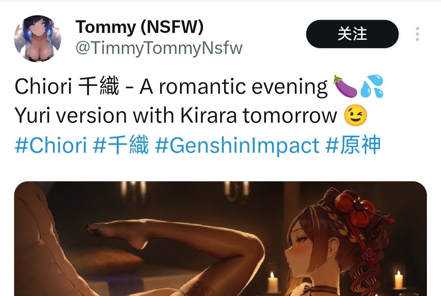The width and height of the screenshot is (441, 296).
Task: Click the "A romantic evening" post text
Action: coord(234,87)
